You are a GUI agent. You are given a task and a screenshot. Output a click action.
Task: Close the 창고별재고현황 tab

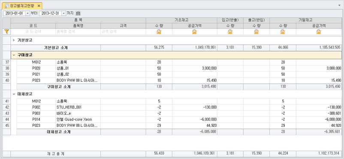39,6
